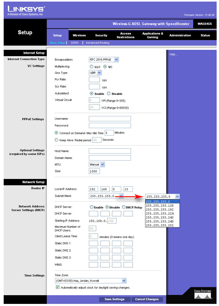
Task: Click last Local IP octet field 15
Action: [x=128, y=189]
